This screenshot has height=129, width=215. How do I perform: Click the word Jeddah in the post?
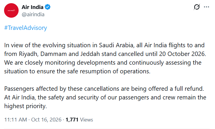click(x=90, y=54)
